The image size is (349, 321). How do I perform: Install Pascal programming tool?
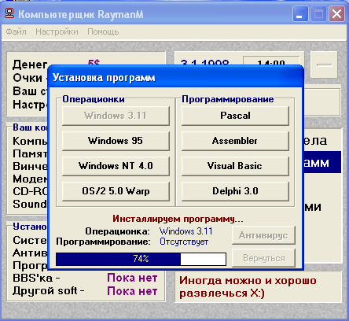pos(235,116)
